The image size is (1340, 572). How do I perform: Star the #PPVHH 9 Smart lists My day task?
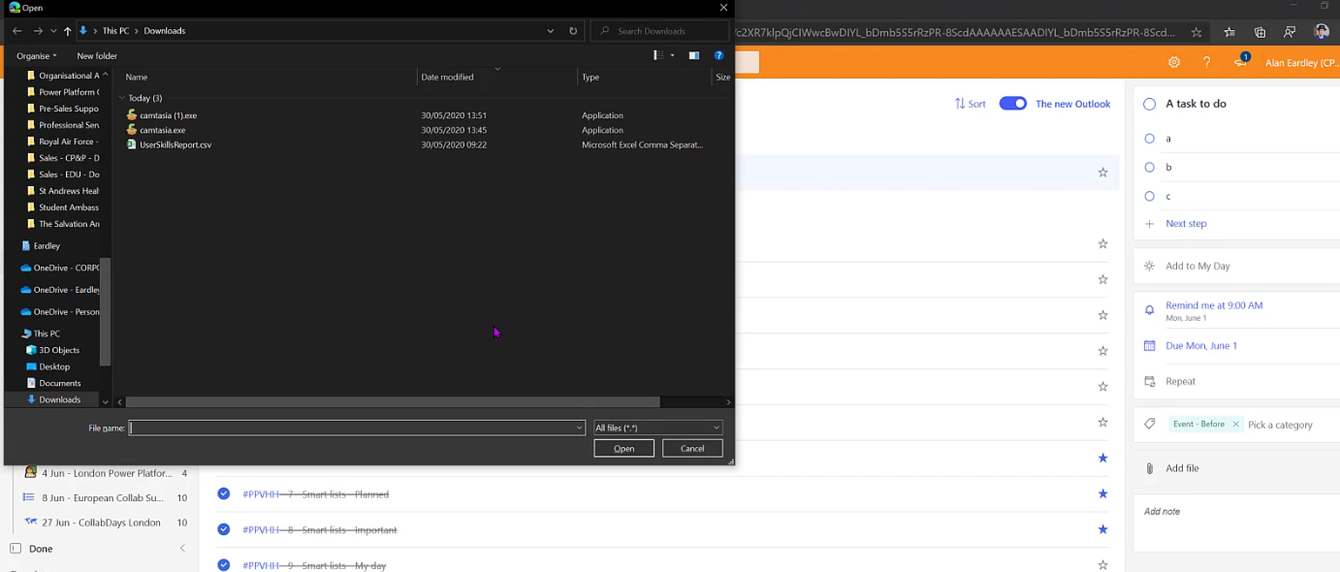(x=1102, y=564)
